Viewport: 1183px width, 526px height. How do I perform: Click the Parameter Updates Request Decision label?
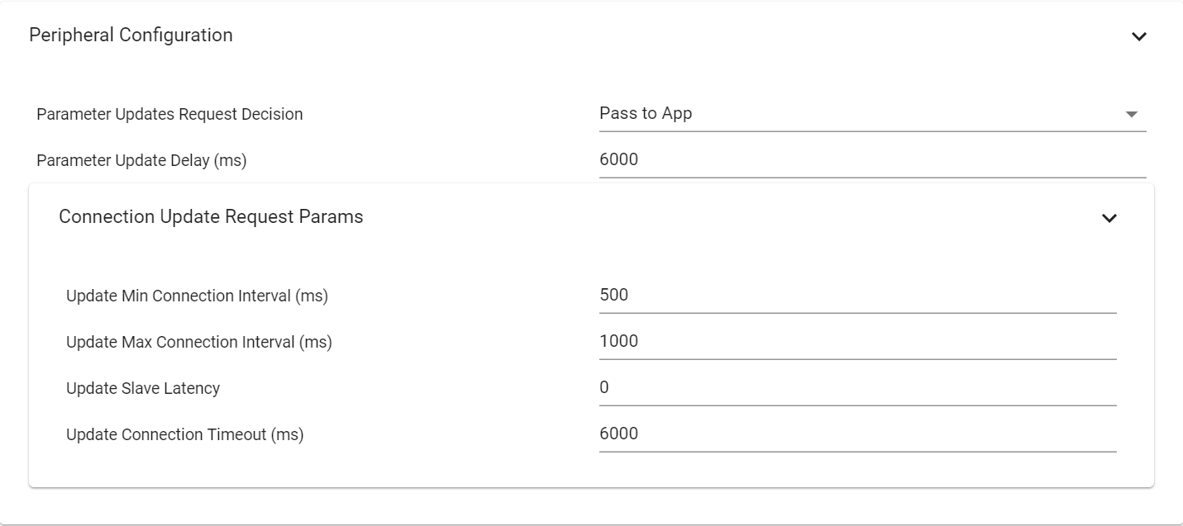(x=169, y=115)
